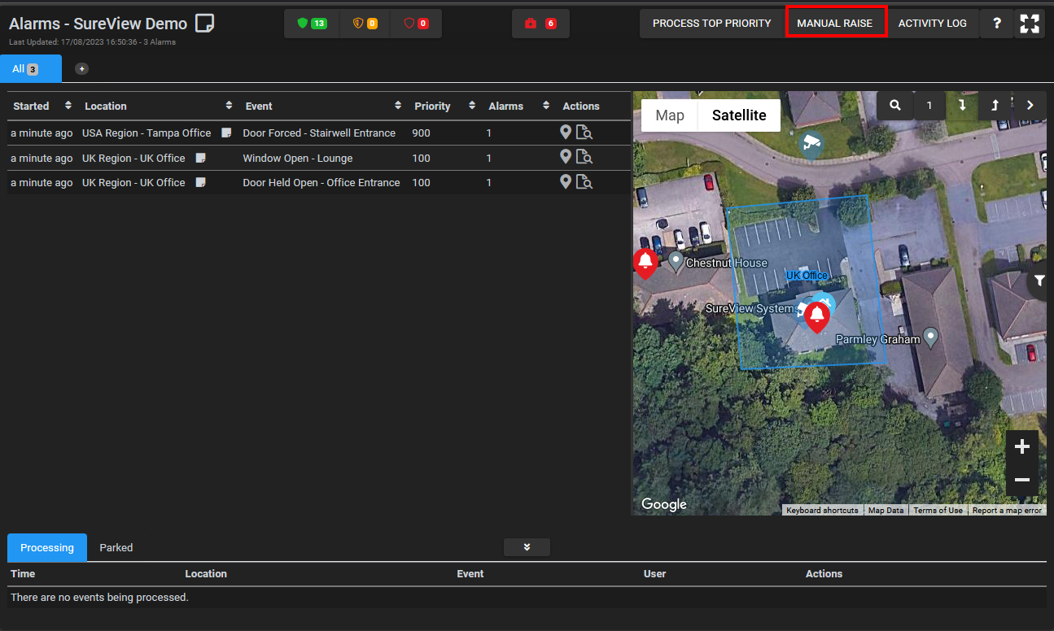Switch to the Processing tab
This screenshot has width=1054, height=631.
point(47,547)
